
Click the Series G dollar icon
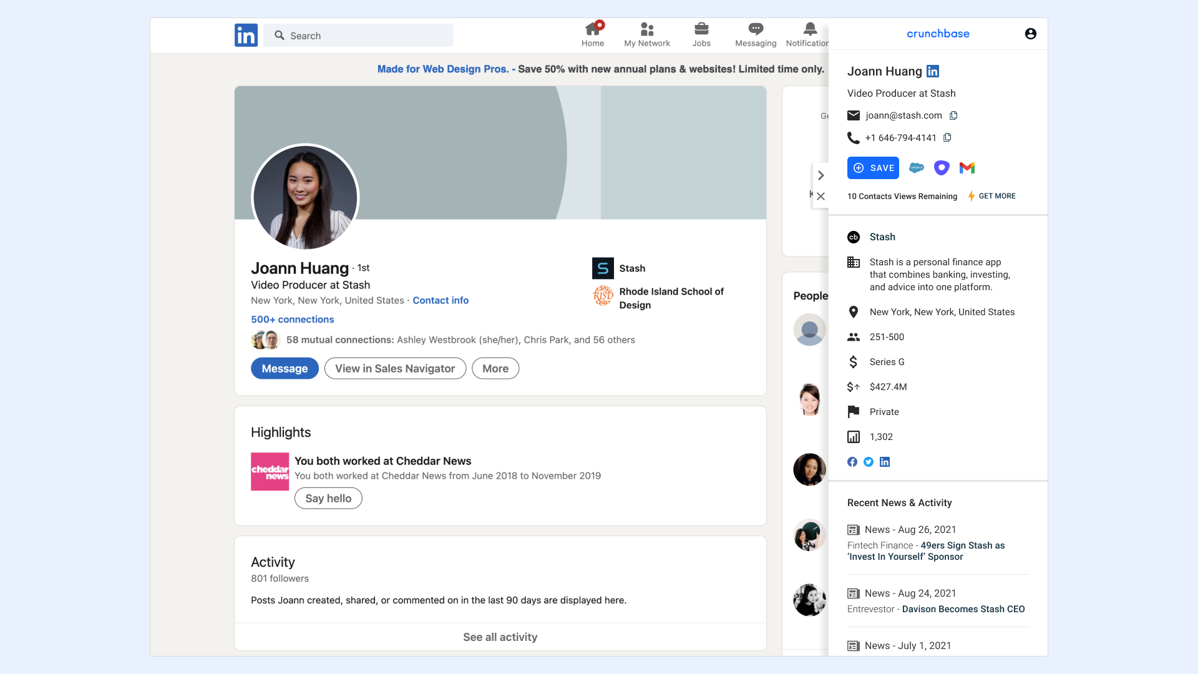point(854,362)
